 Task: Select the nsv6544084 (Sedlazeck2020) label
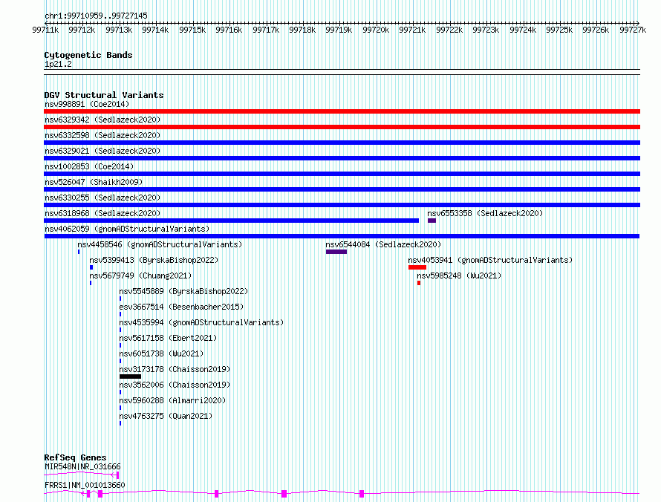tap(383, 244)
